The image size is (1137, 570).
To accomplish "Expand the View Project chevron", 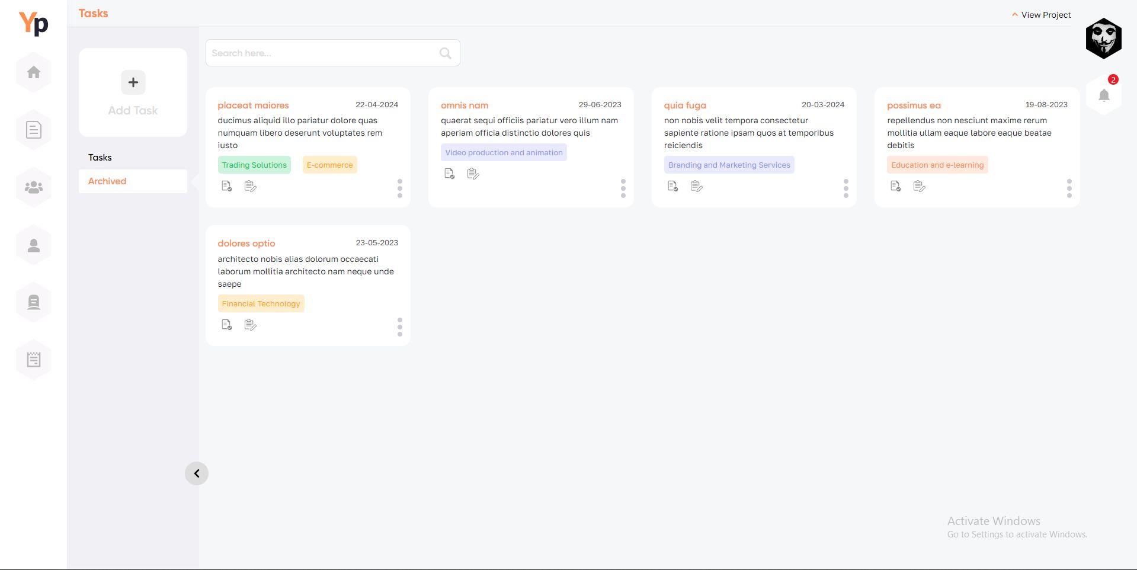I will click(x=1015, y=15).
